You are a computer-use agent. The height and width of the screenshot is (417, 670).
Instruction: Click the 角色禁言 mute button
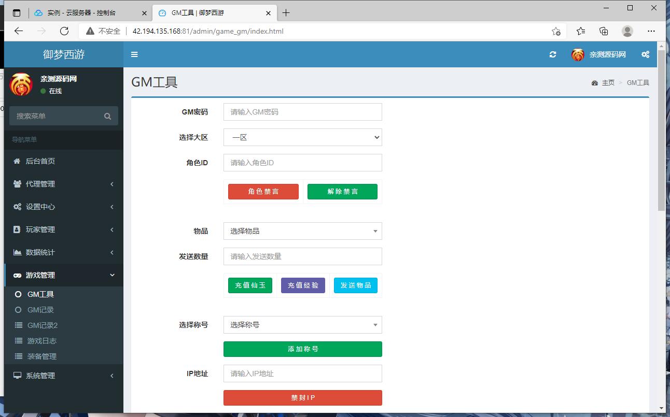[263, 191]
